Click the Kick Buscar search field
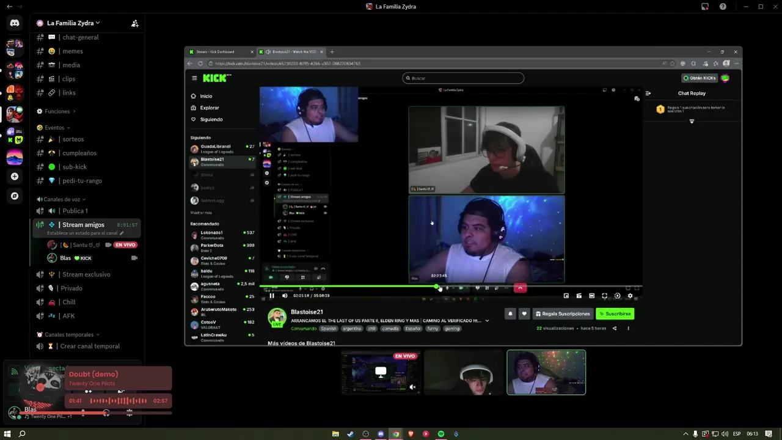Screen dimensions: 782x440 tap(463, 78)
